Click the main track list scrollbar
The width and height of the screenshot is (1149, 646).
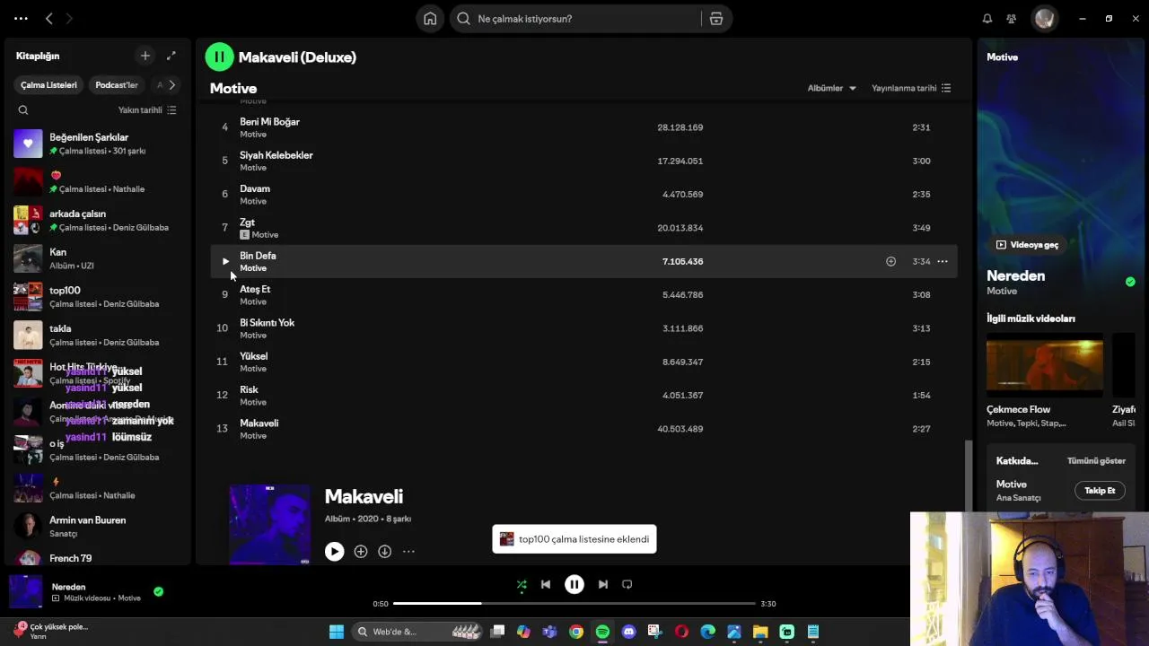(968, 476)
